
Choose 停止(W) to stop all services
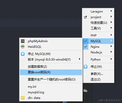click(96, 67)
